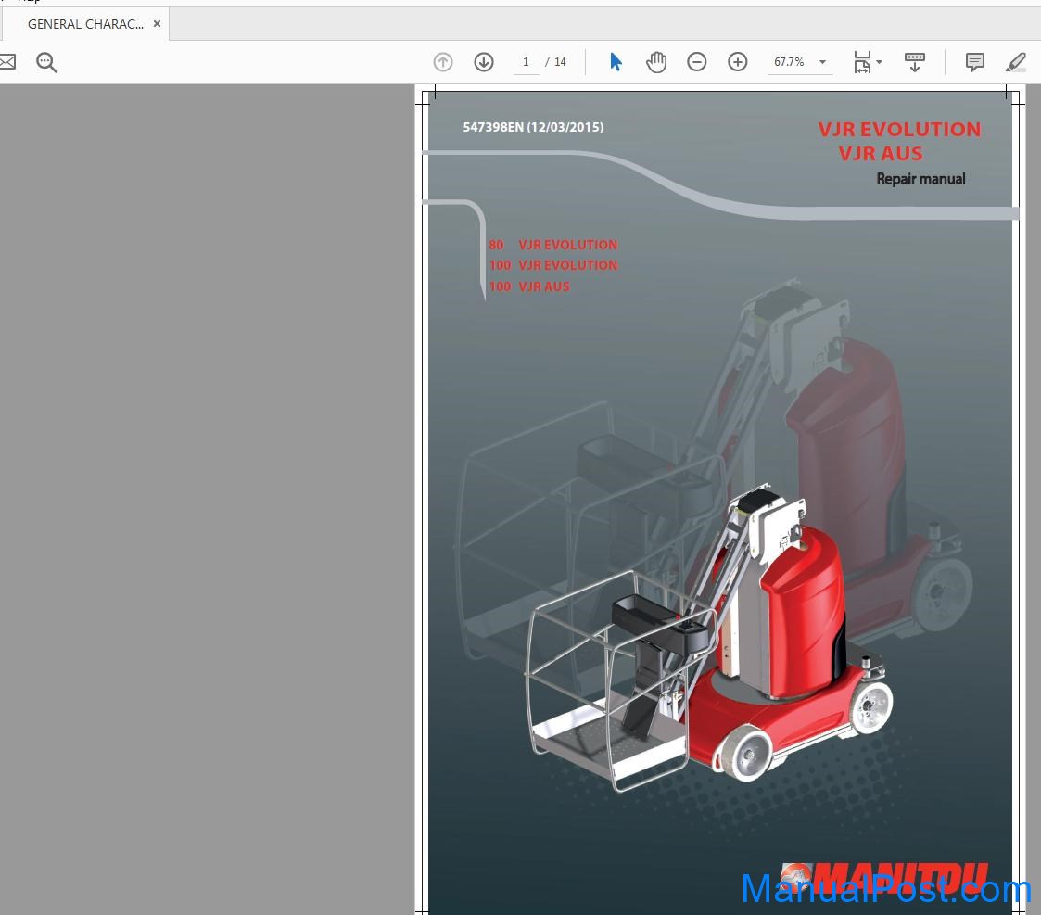Click the "100 VJR EVOLUTION" model line

click(553, 266)
